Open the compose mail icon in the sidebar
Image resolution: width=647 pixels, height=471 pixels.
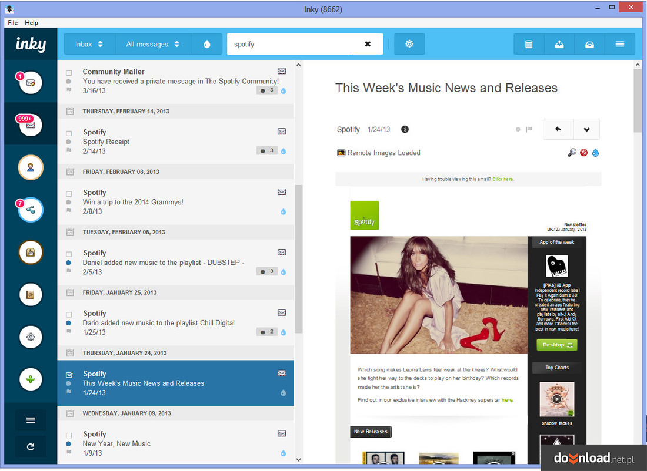coord(31,82)
